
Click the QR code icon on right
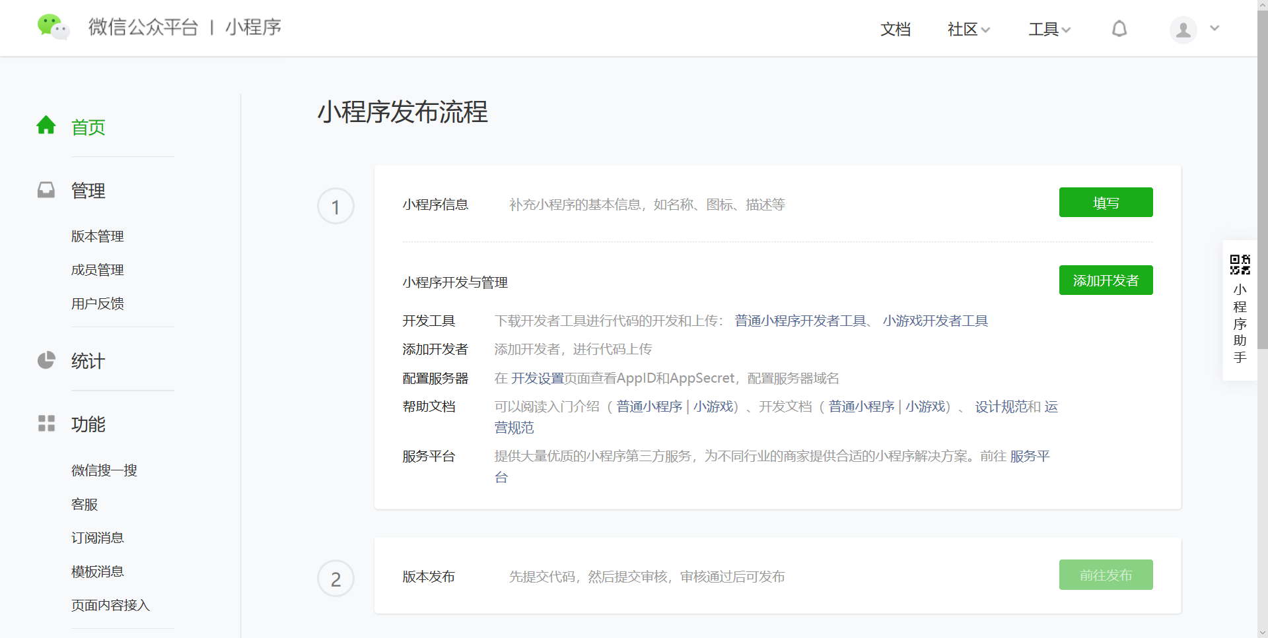[x=1240, y=265]
